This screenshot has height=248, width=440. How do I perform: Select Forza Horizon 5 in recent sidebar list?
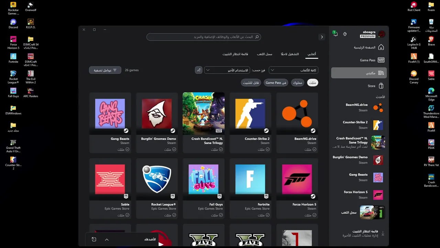[359, 195]
